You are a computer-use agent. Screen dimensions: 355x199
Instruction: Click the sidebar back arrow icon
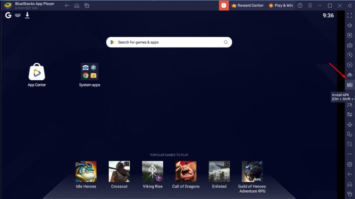pos(349,174)
